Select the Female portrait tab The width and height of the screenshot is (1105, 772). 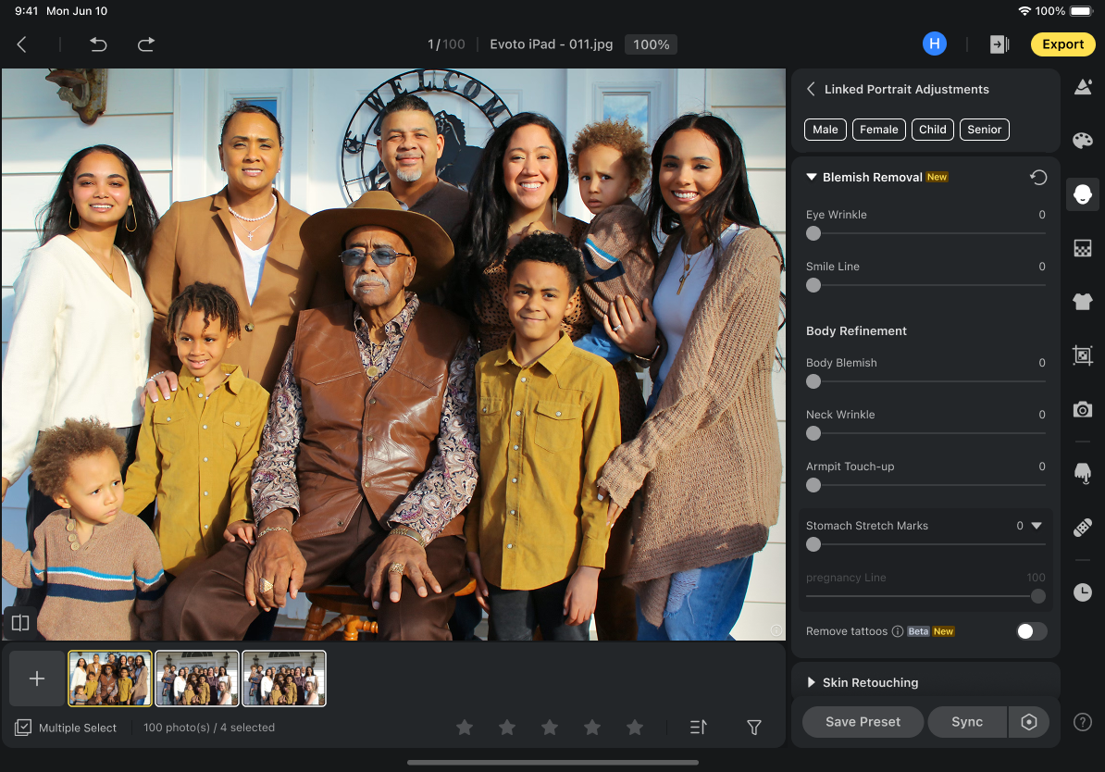pyautogui.click(x=878, y=130)
